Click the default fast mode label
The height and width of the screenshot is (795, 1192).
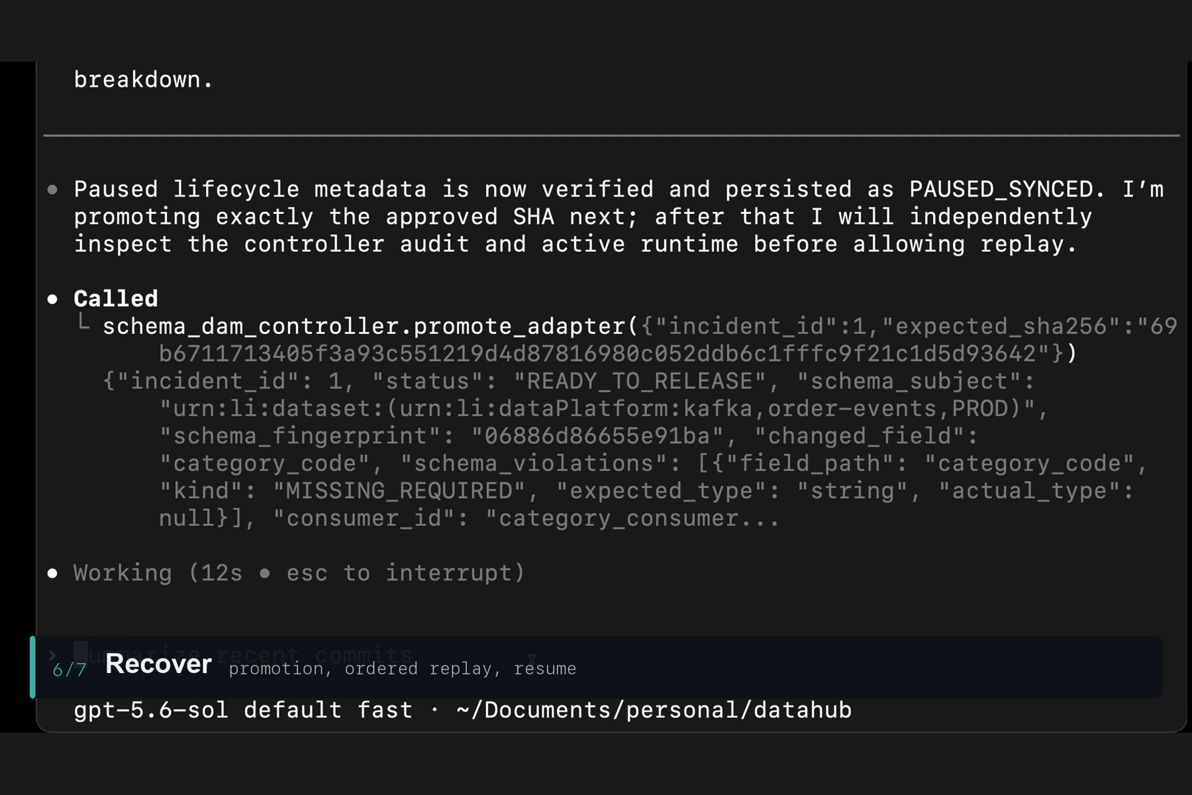pyautogui.click(x=329, y=710)
